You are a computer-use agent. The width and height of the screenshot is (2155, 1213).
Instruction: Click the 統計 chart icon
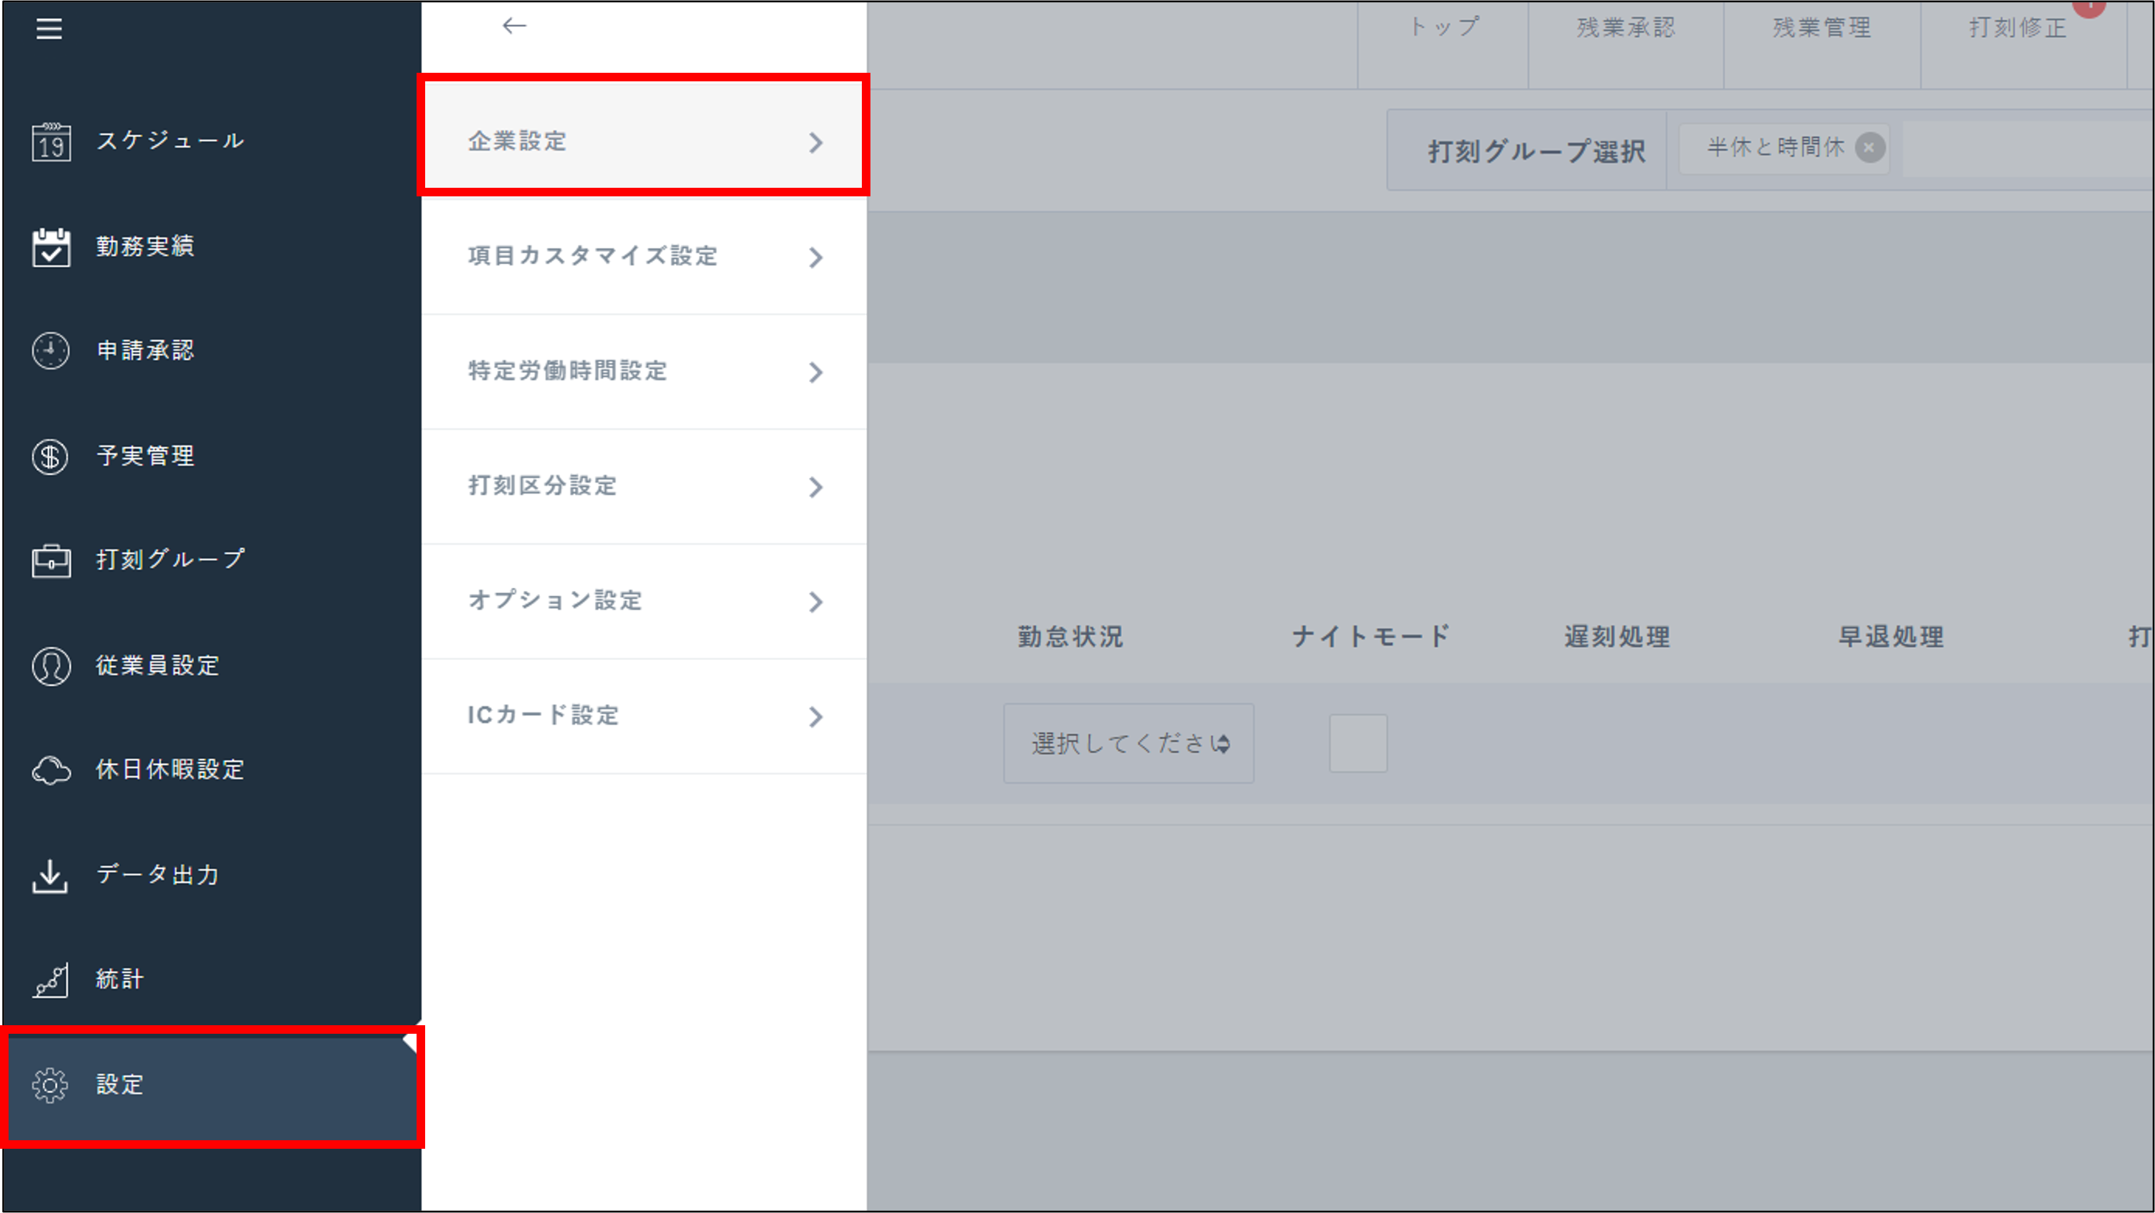tap(51, 981)
